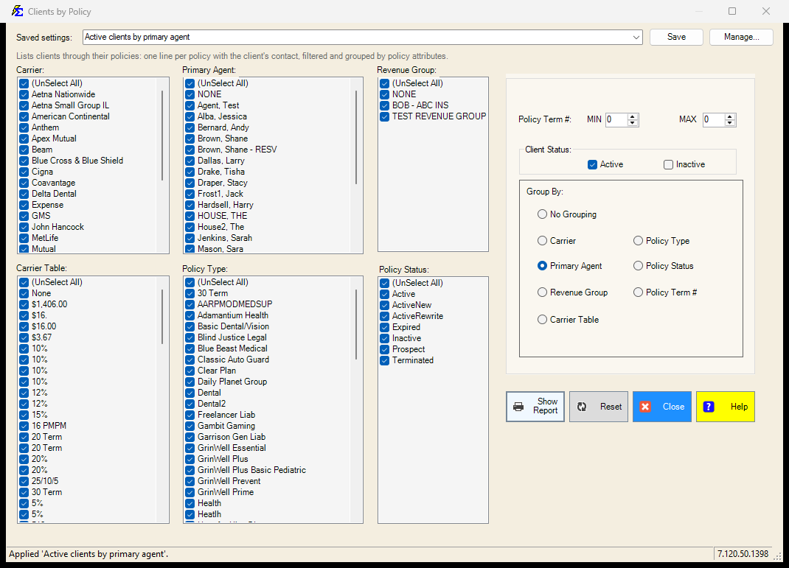Uncheck Blue Cross & Blue Shield carrier
The width and height of the screenshot is (789, 568).
point(24,161)
